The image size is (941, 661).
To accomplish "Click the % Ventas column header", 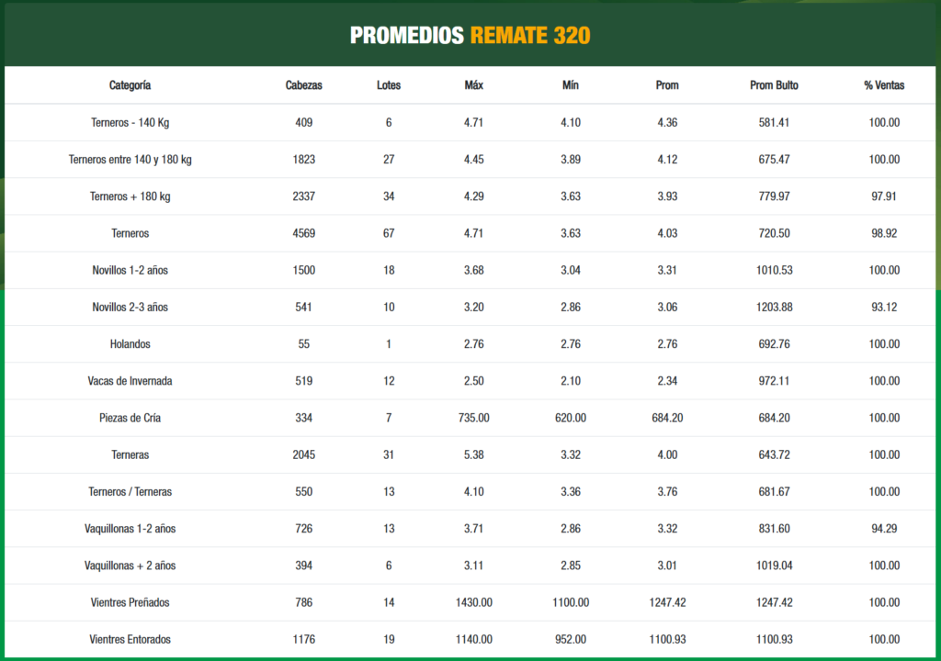I will tap(884, 85).
